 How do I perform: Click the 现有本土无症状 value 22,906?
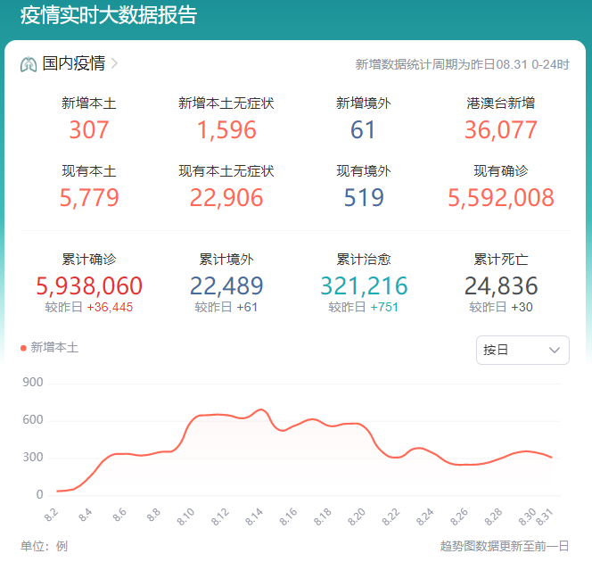coord(226,198)
